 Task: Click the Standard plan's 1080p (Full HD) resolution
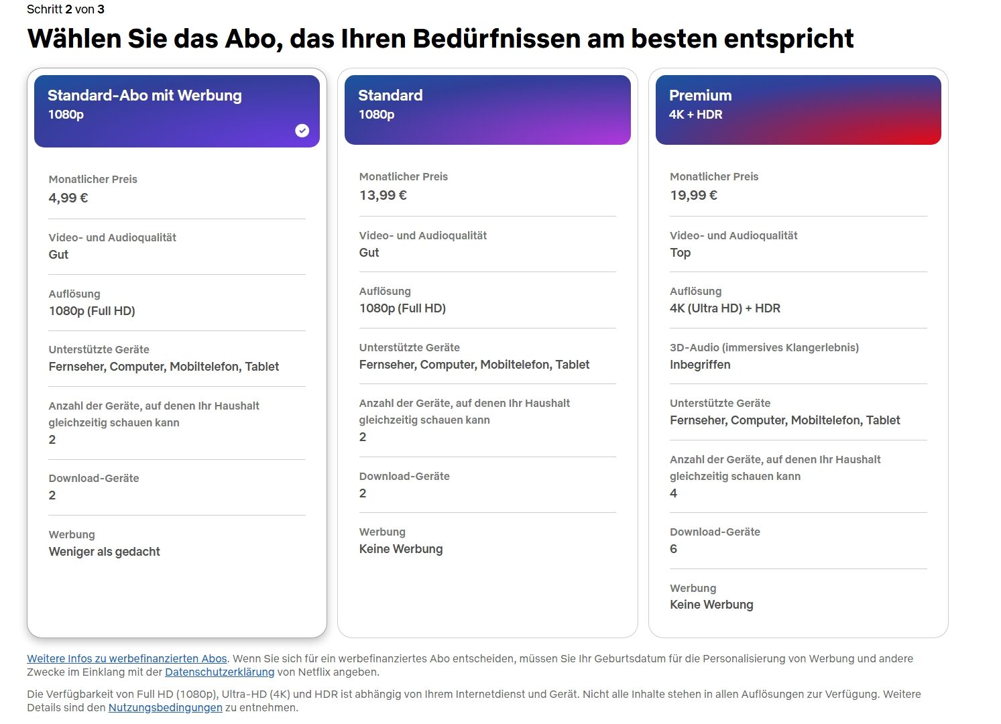pyautogui.click(x=402, y=308)
